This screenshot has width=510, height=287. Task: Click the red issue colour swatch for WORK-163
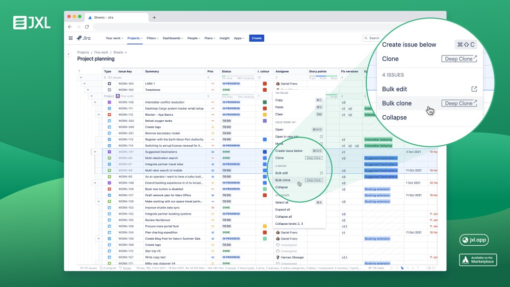(x=265, y=84)
